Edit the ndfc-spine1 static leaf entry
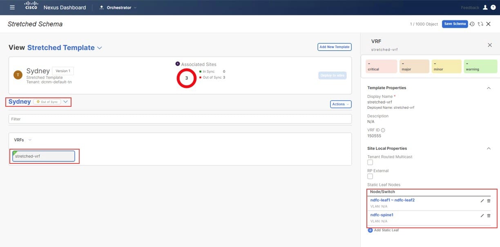 [x=482, y=215]
